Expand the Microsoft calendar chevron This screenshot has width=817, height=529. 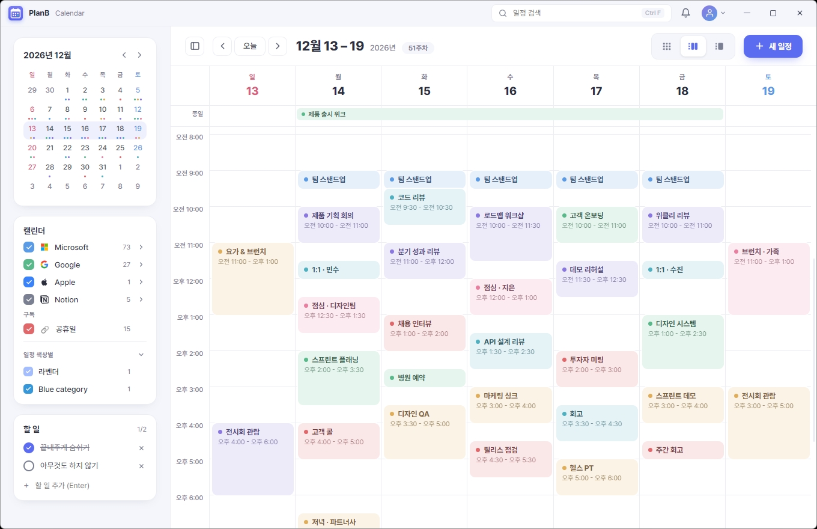coord(141,247)
